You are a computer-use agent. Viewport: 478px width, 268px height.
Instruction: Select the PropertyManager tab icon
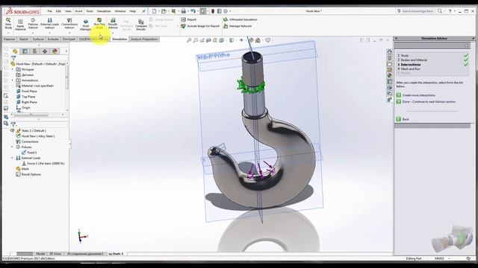[x=25, y=51]
